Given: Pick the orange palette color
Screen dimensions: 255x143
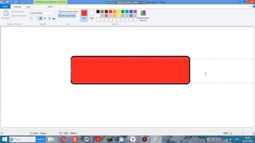Looking at the screenshot, I should [115, 12].
